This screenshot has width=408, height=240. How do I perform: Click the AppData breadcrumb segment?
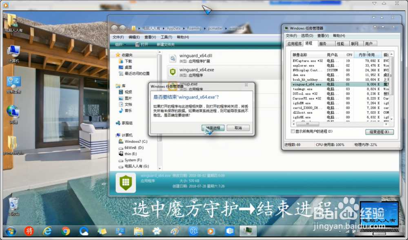click(x=173, y=28)
